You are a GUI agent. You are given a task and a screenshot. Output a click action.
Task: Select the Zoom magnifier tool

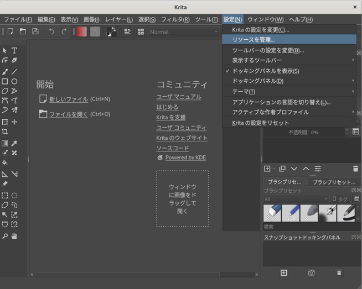(x=5, y=236)
